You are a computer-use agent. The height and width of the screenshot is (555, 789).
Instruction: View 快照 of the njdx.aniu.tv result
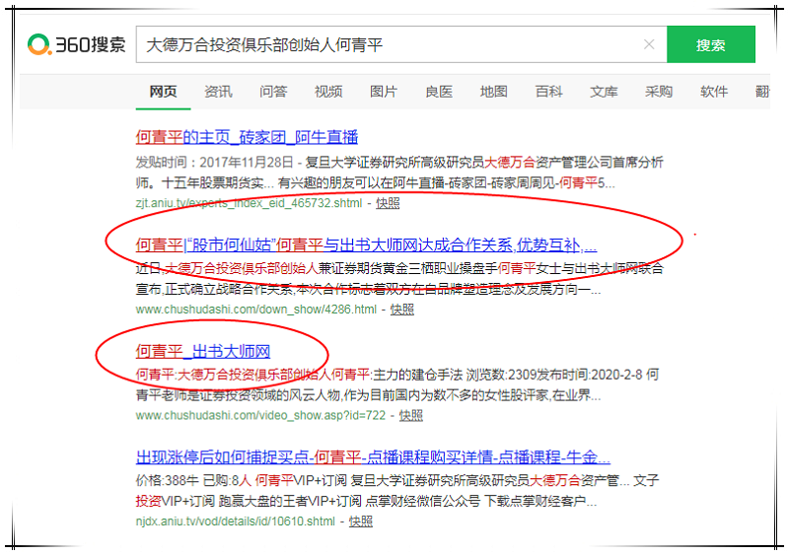click(x=361, y=521)
